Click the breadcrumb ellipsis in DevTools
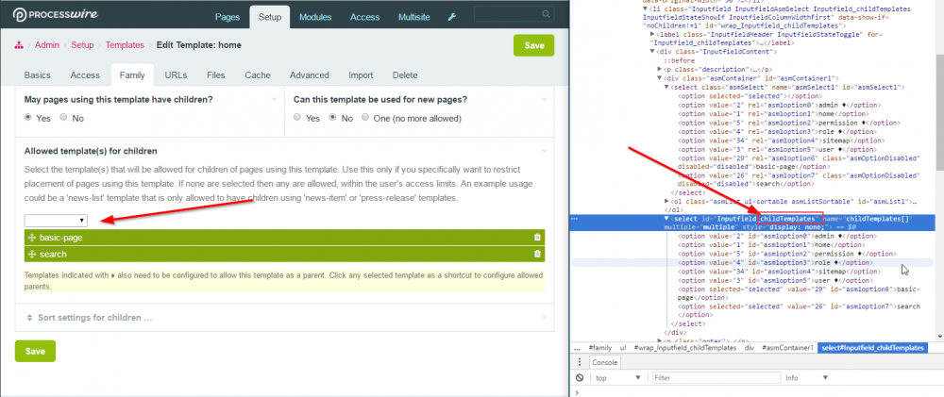Screen dimensions: 944x397 click(578, 348)
